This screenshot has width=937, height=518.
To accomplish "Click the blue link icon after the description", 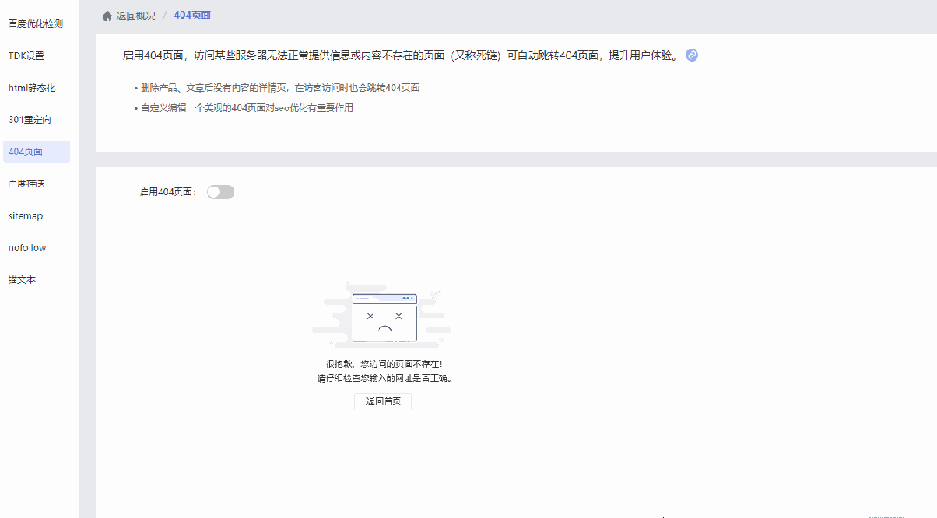I will (x=692, y=56).
